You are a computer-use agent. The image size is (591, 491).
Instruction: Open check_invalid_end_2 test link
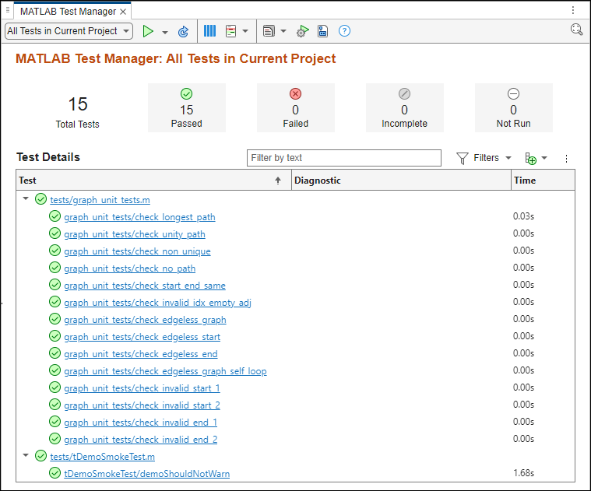point(141,440)
